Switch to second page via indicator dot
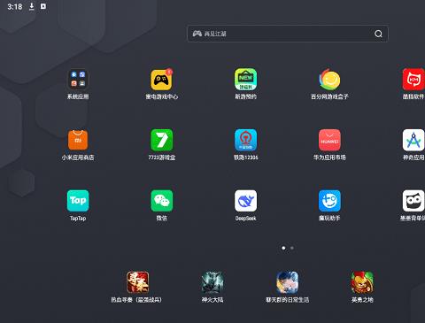This screenshot has height=323, width=425. pyautogui.click(x=292, y=248)
